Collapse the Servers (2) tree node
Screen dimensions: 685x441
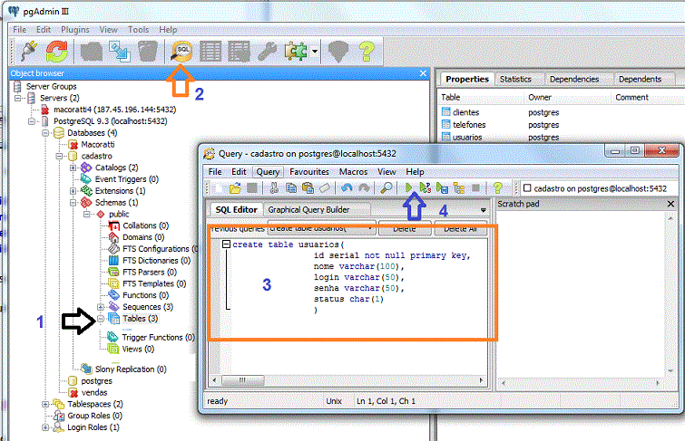[18, 98]
